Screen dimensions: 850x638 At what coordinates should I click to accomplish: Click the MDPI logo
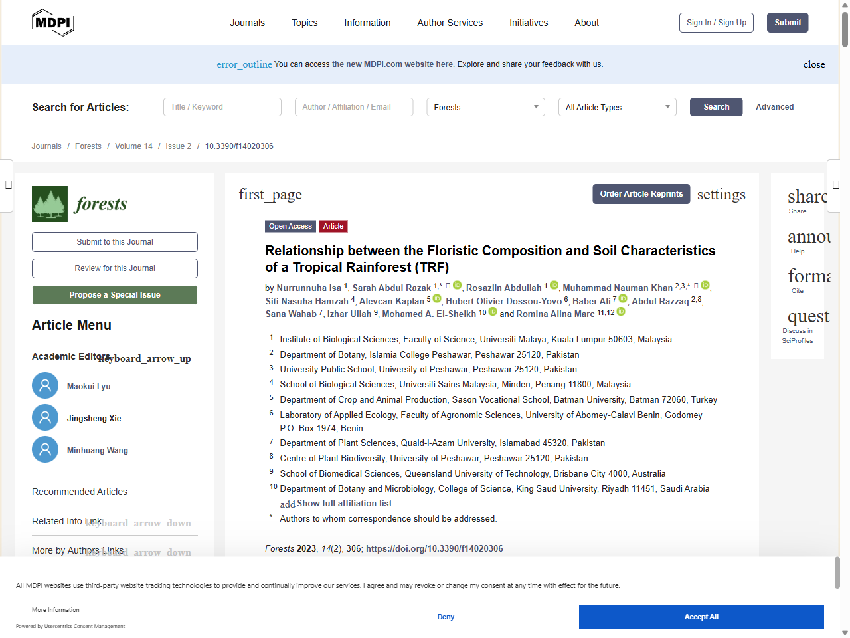[52, 23]
